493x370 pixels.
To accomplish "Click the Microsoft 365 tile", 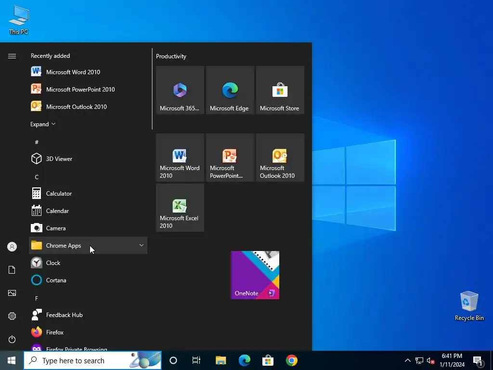I will point(180,90).
